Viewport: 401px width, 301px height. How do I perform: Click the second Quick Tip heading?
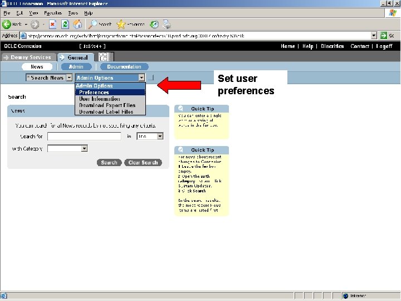point(202,150)
